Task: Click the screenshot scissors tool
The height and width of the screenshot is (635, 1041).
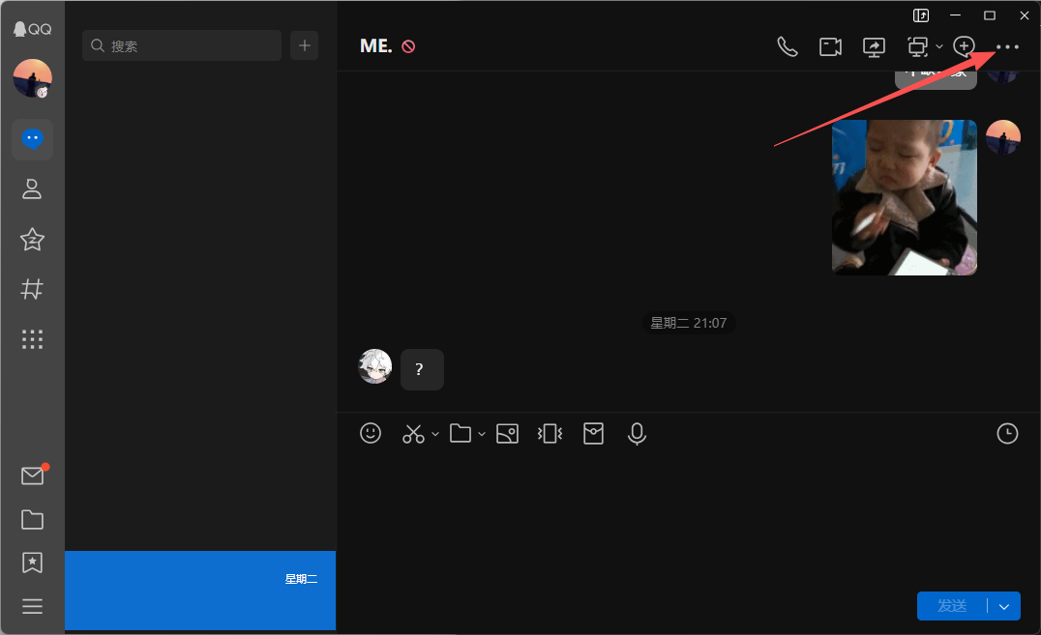Action: pyautogui.click(x=413, y=434)
